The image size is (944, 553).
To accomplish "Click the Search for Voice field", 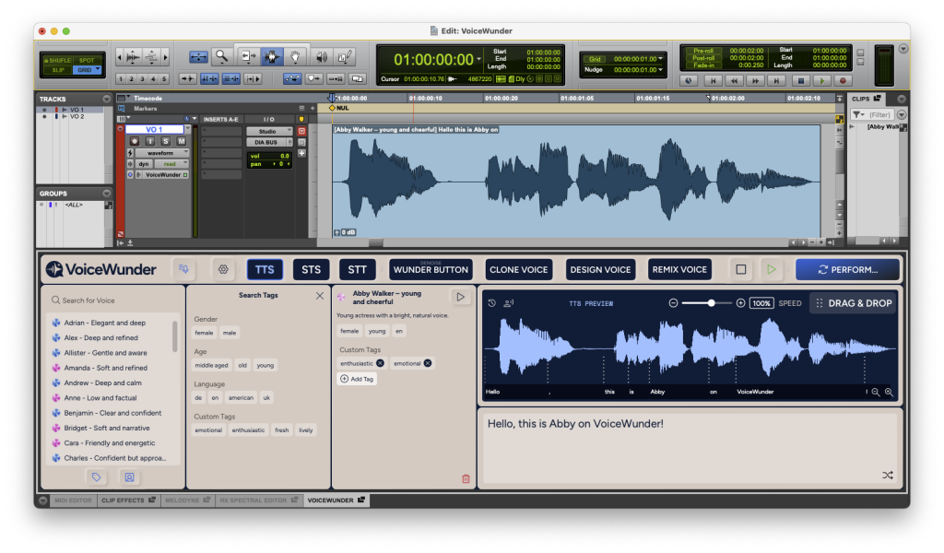I will coord(113,300).
